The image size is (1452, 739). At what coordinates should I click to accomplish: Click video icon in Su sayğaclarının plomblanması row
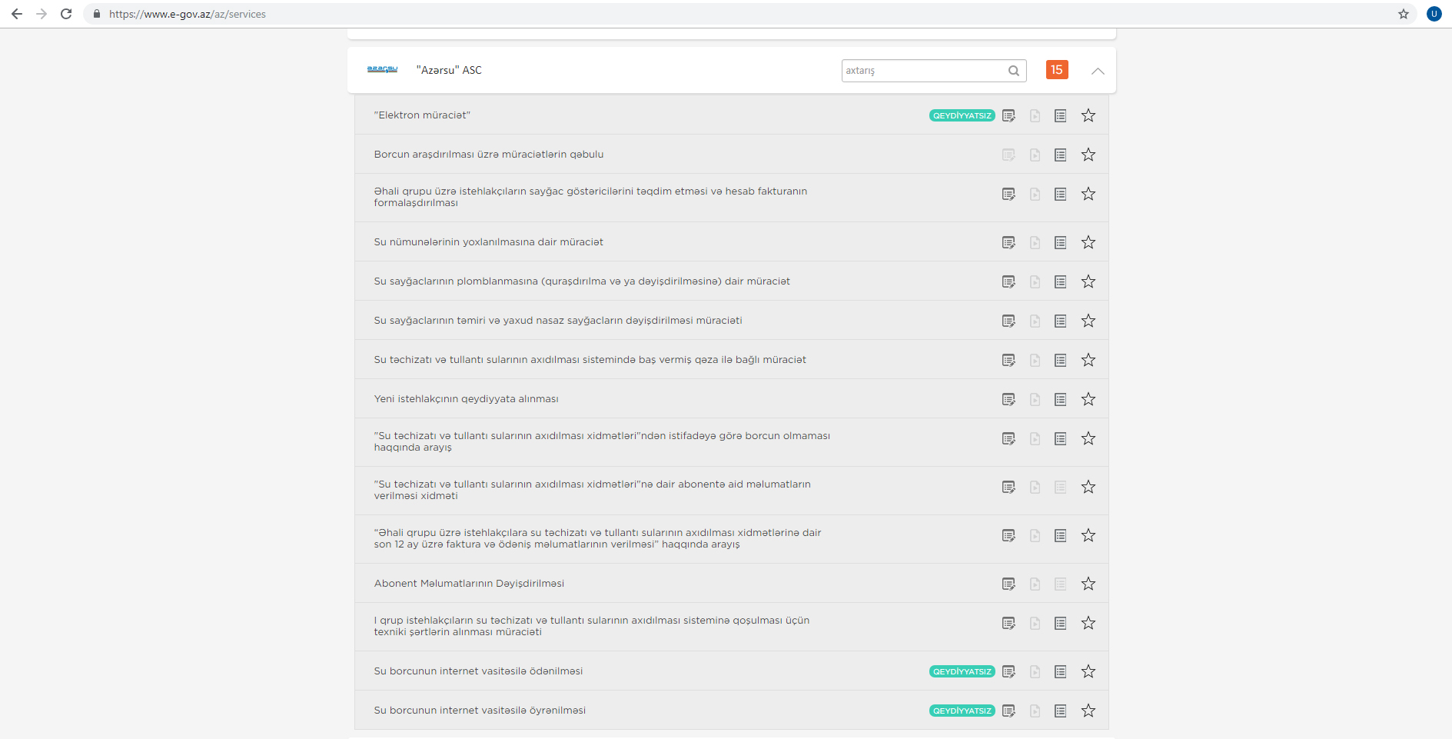1035,281
